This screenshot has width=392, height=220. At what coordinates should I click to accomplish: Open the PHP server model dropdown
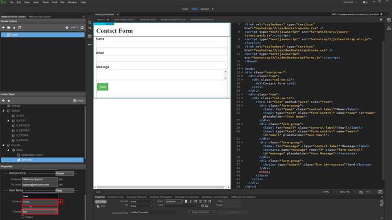click(x=74, y=27)
